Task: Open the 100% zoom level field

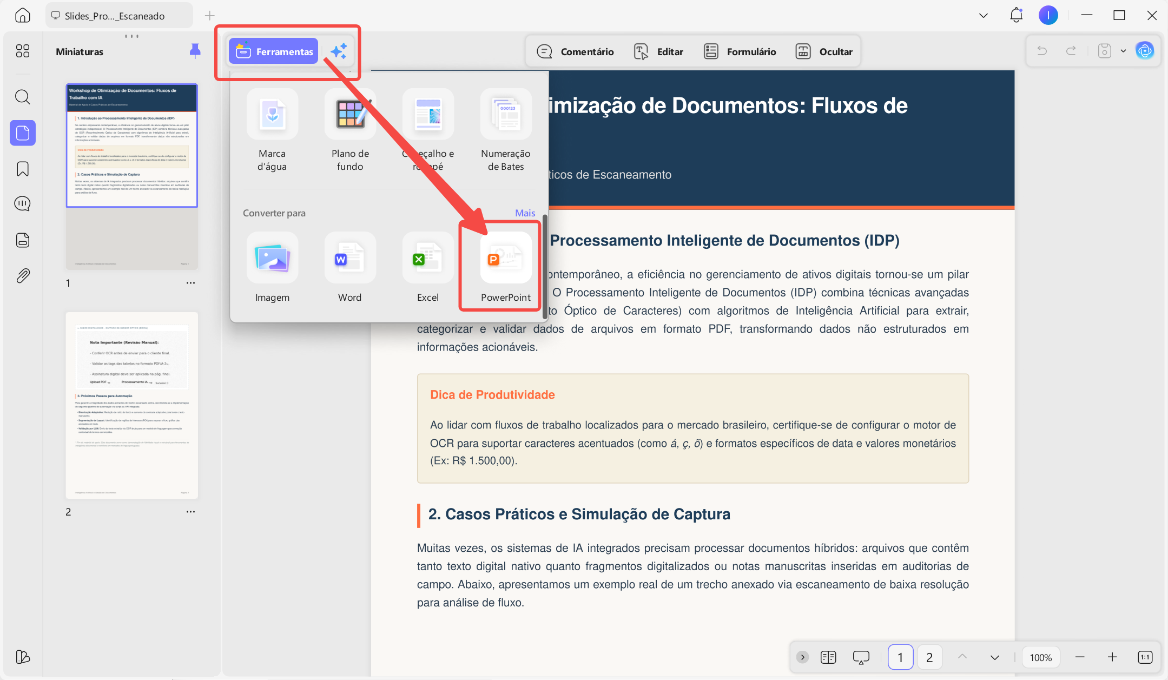Action: click(x=1040, y=657)
